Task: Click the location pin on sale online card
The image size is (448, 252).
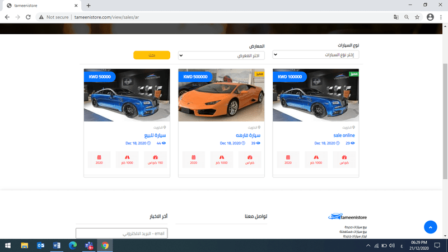Action: 353,128
